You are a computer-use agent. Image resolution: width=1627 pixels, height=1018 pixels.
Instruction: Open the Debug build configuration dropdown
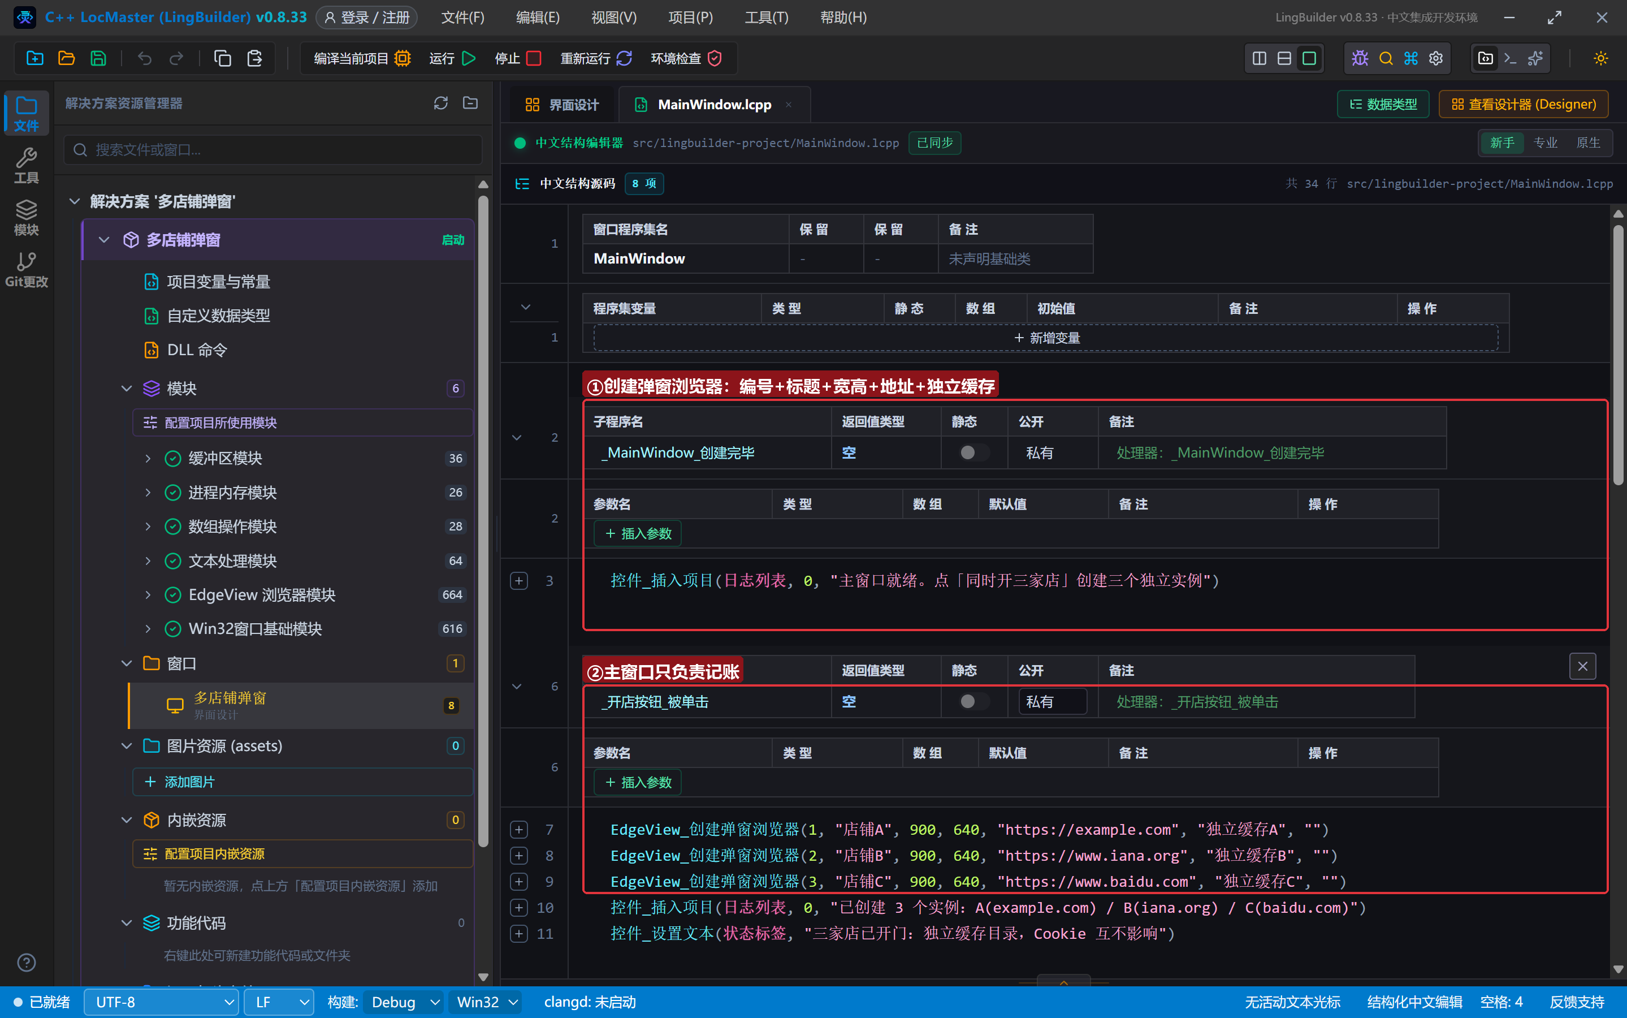(x=404, y=1002)
